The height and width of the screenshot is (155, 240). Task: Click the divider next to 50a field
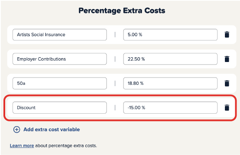[115, 83]
